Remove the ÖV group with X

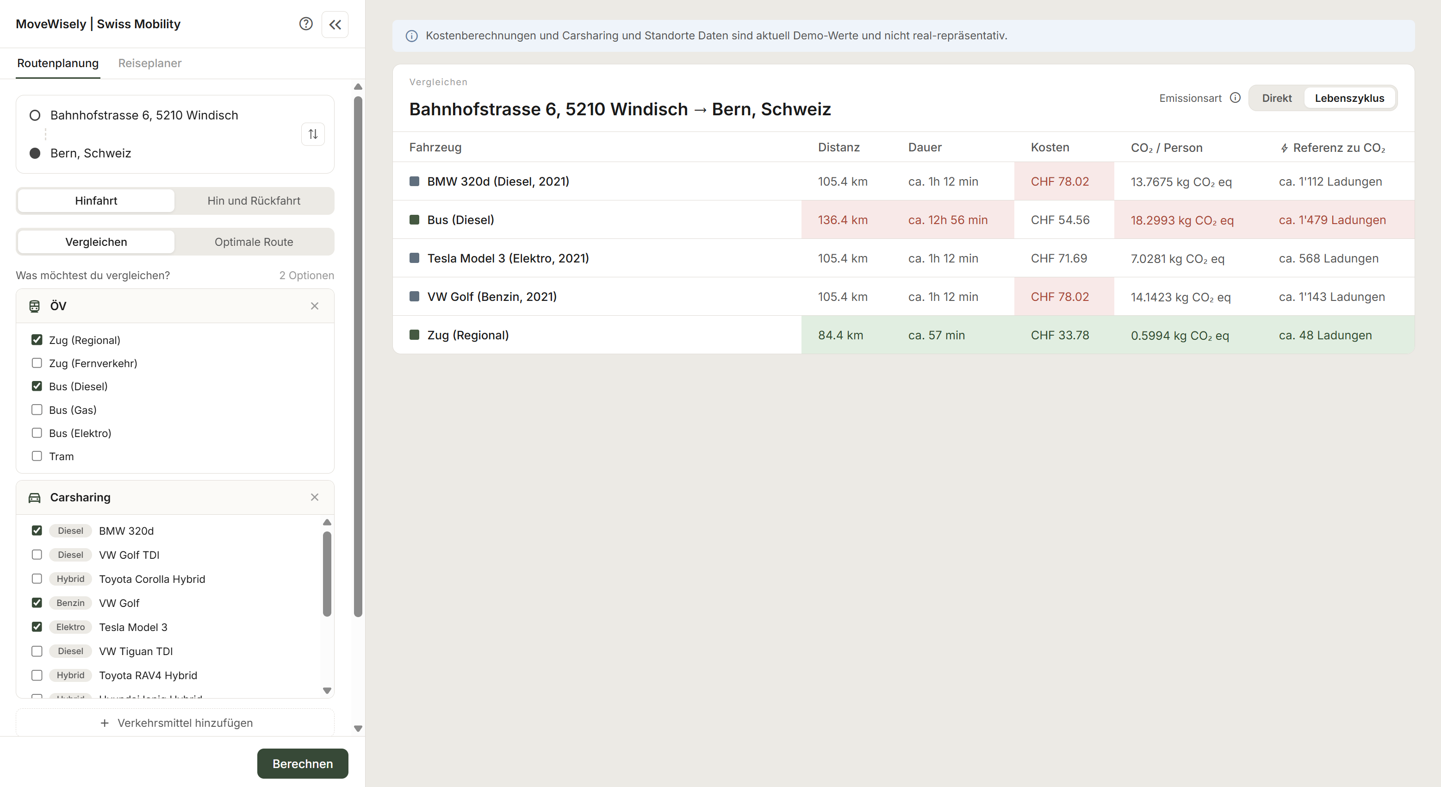coord(314,306)
